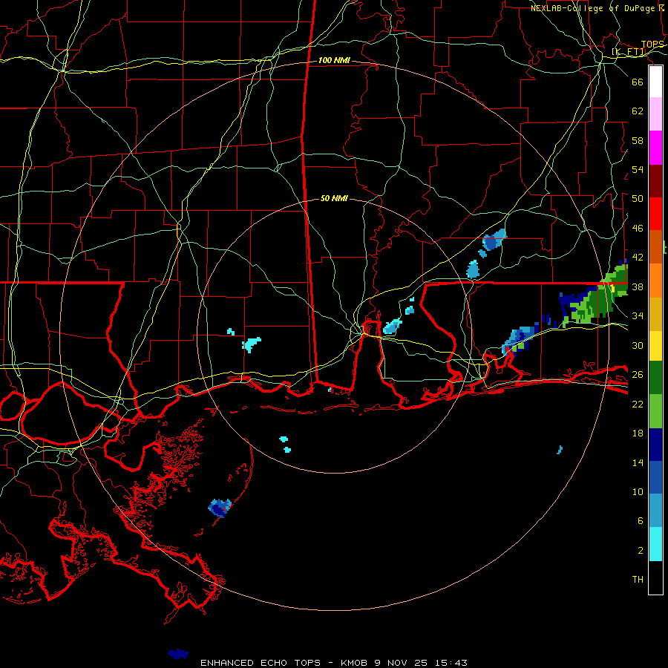Click the NEXLAB-College of DuPage credit text
This screenshot has width=668, height=668.
tap(597, 8)
